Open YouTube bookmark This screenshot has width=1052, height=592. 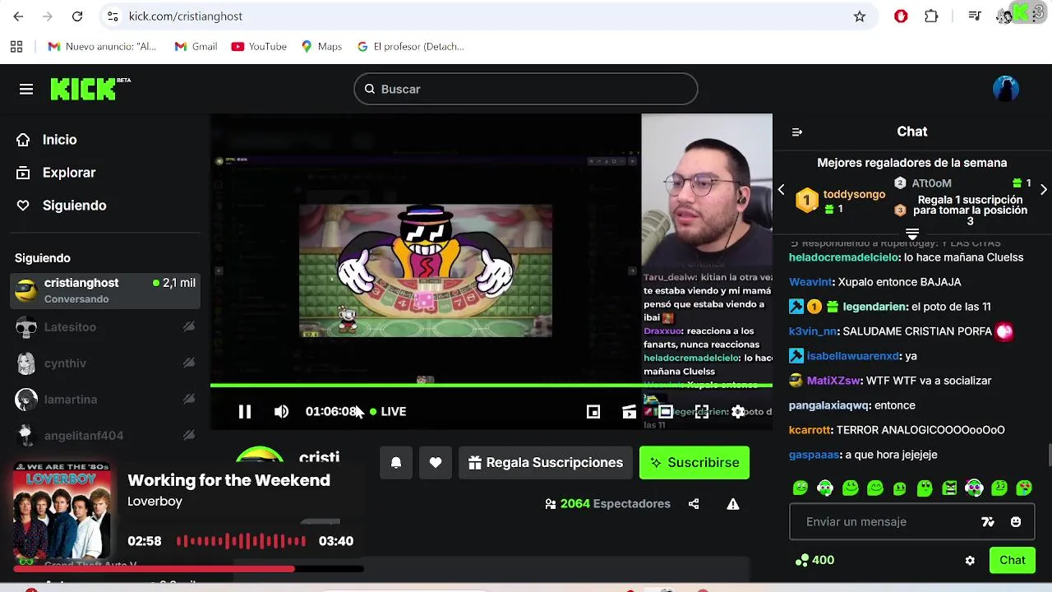(x=259, y=47)
